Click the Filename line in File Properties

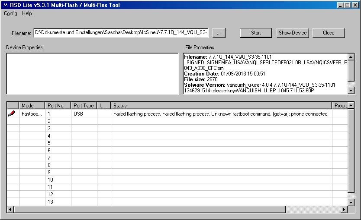click(228, 57)
